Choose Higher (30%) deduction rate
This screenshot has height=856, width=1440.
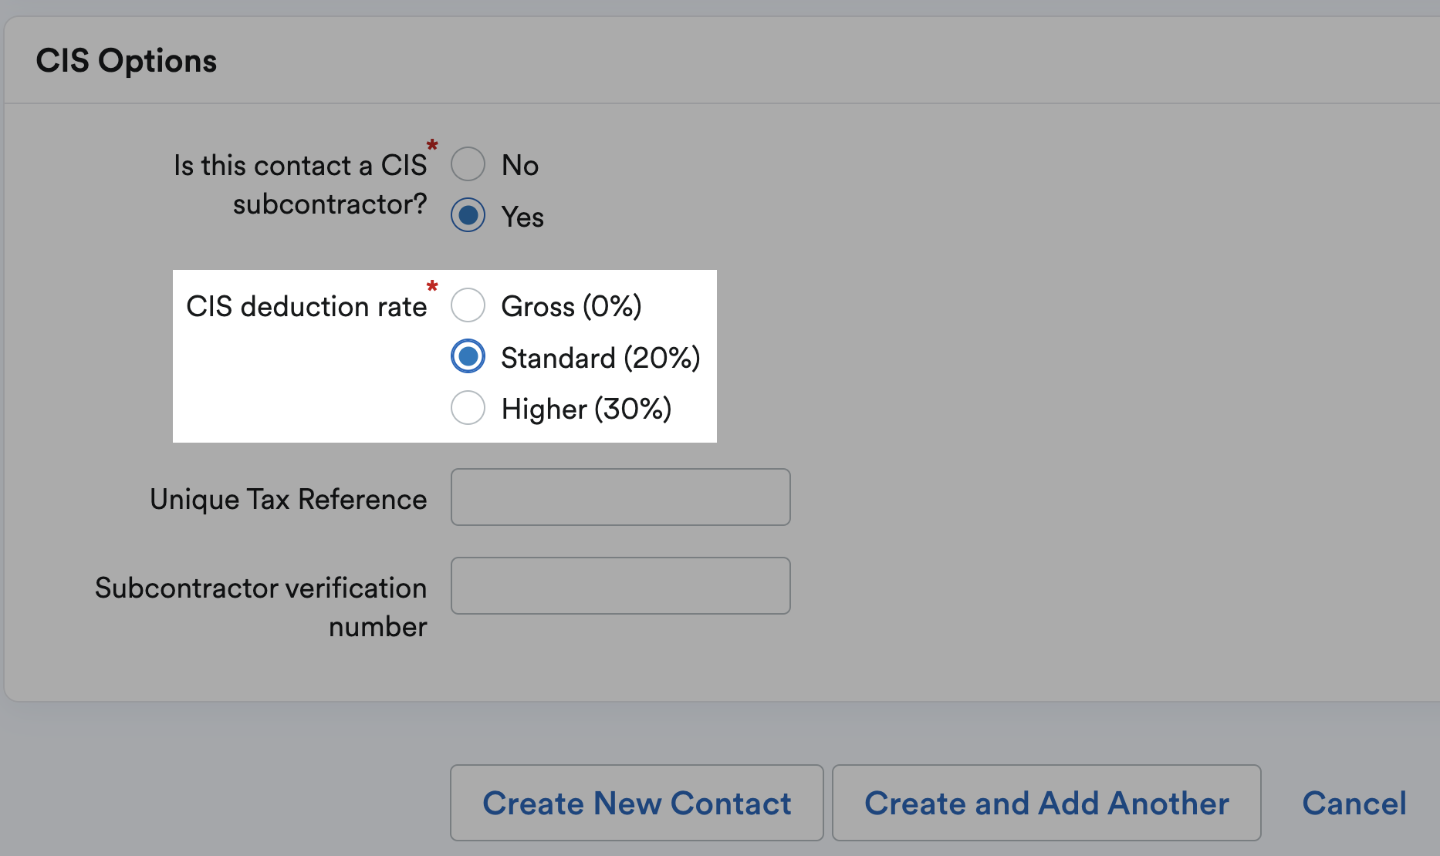click(468, 408)
